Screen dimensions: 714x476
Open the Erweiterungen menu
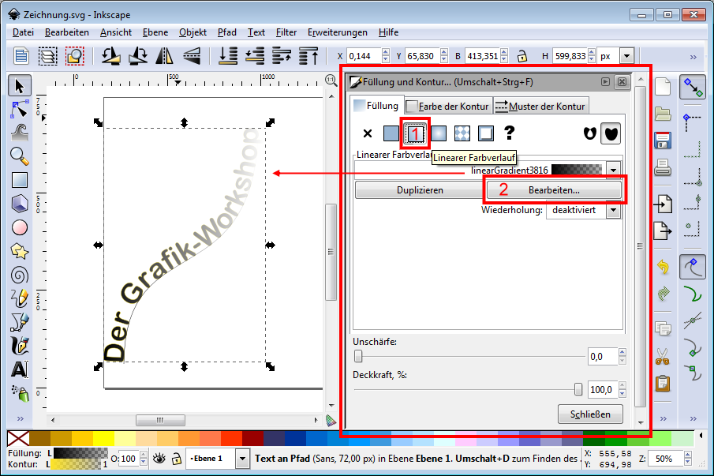tap(338, 32)
